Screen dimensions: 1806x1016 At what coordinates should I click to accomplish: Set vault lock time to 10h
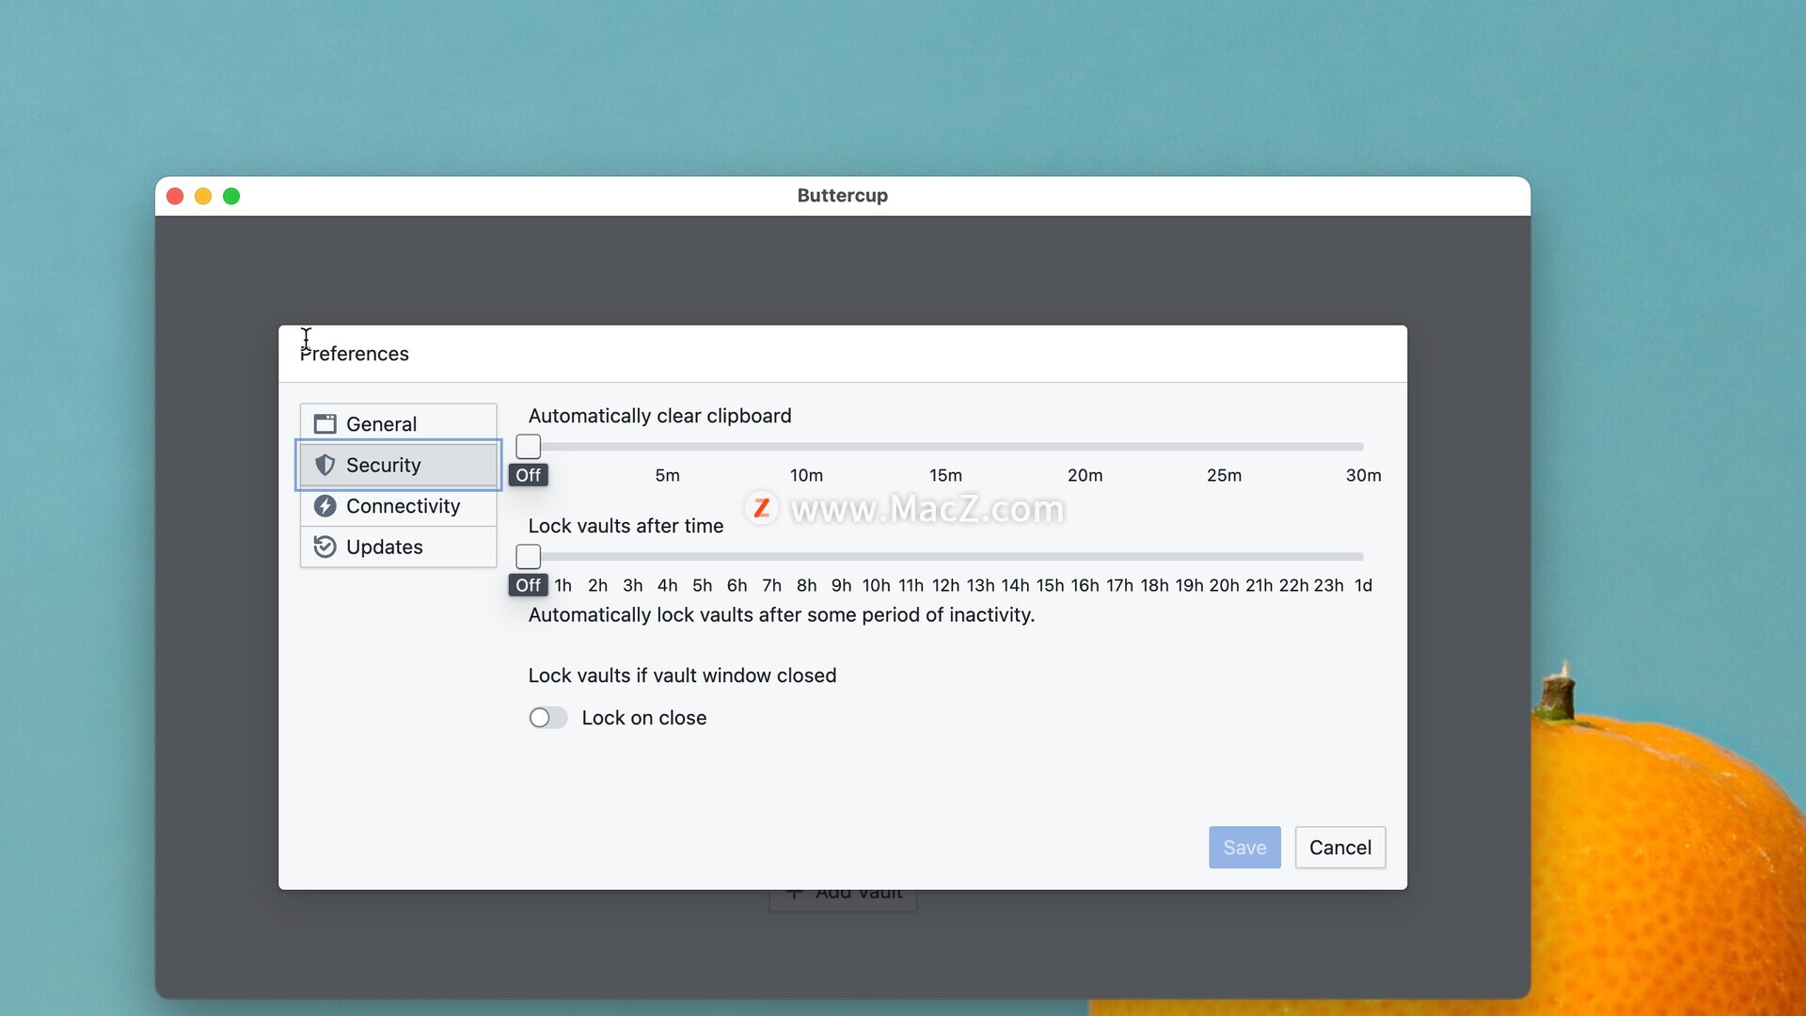point(876,585)
